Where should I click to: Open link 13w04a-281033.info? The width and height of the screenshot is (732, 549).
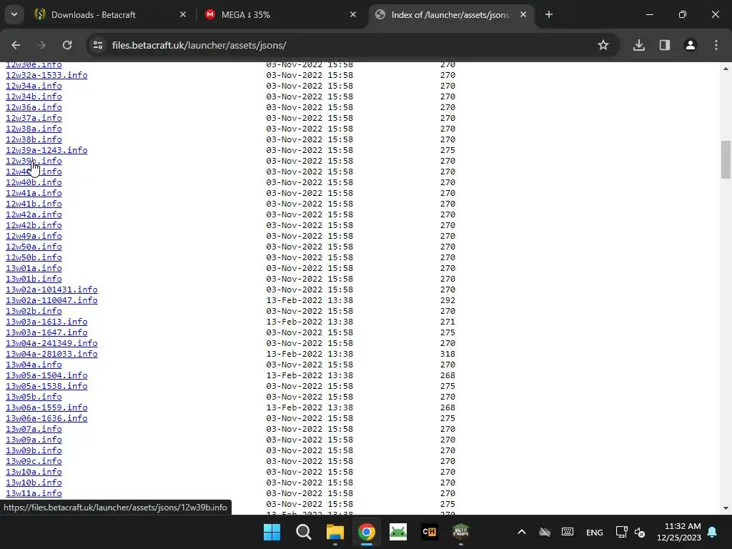(x=51, y=355)
